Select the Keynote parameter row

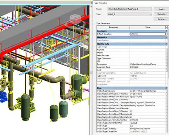click(x=132, y=50)
